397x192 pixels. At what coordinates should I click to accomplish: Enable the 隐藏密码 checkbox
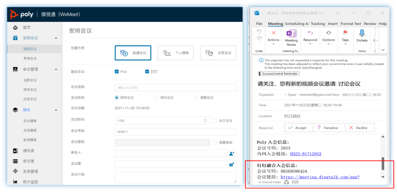[215, 143]
